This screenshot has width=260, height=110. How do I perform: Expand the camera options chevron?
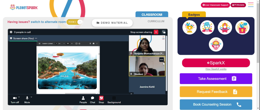19,97
